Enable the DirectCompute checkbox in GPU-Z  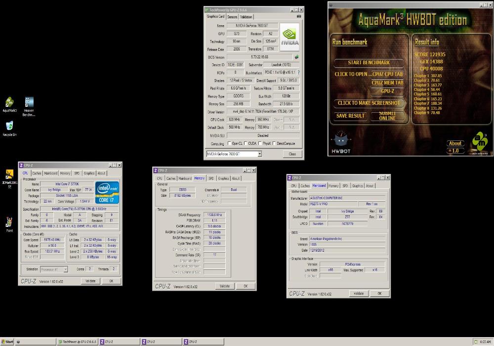[x=274, y=143]
